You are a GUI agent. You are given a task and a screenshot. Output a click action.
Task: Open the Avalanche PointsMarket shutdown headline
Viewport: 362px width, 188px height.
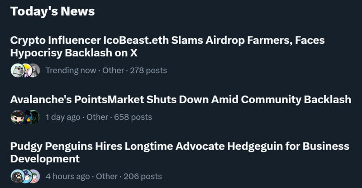181,100
